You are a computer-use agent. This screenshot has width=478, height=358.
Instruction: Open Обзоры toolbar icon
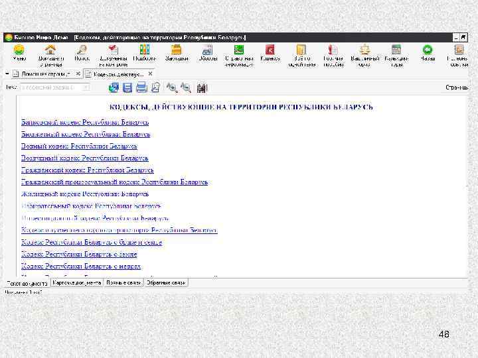tap(208, 50)
